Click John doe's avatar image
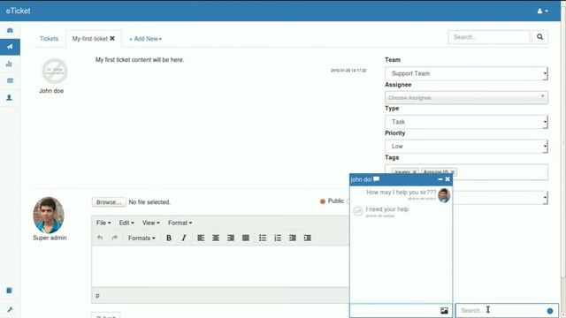Screen dimensions: 566x318 tap(55, 71)
